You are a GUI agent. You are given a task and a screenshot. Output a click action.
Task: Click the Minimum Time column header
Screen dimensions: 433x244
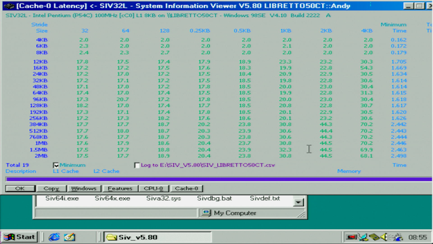click(394, 28)
